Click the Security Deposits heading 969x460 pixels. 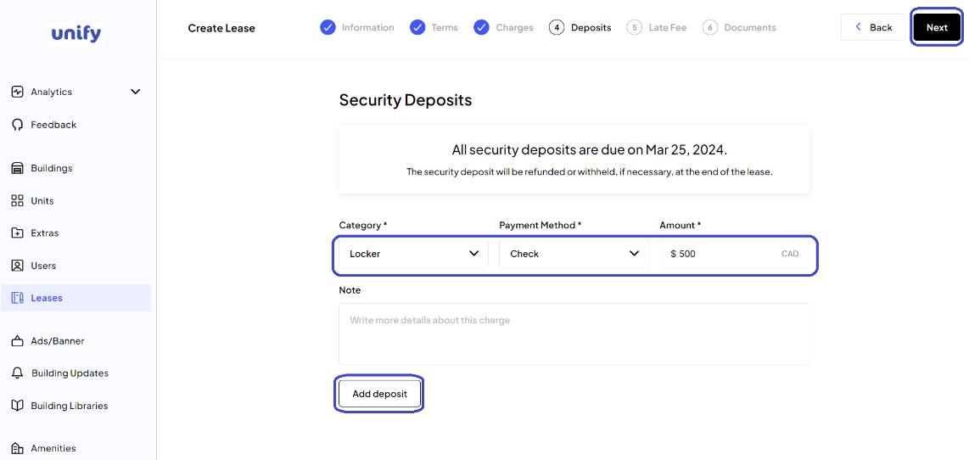(x=406, y=100)
